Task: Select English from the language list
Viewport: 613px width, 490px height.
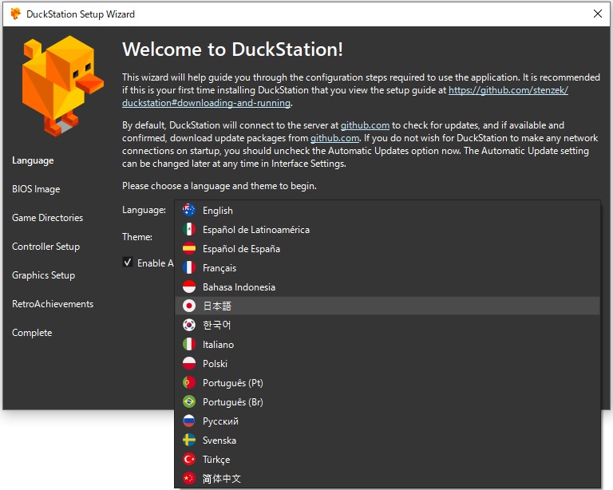Action: tap(387, 210)
